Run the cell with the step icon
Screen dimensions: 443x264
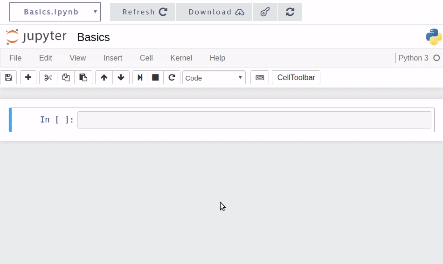point(139,77)
